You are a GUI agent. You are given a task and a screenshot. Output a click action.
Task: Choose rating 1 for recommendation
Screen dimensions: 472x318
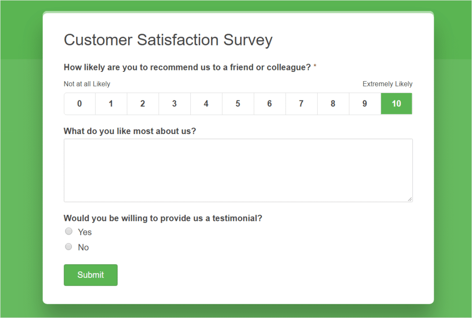tap(111, 104)
